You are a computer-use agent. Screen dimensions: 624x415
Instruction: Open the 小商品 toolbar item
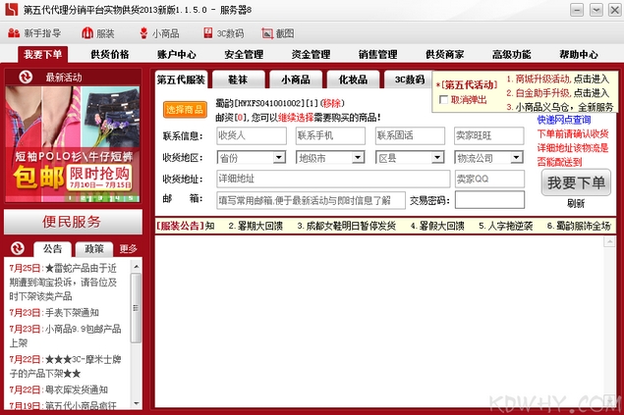(x=159, y=33)
